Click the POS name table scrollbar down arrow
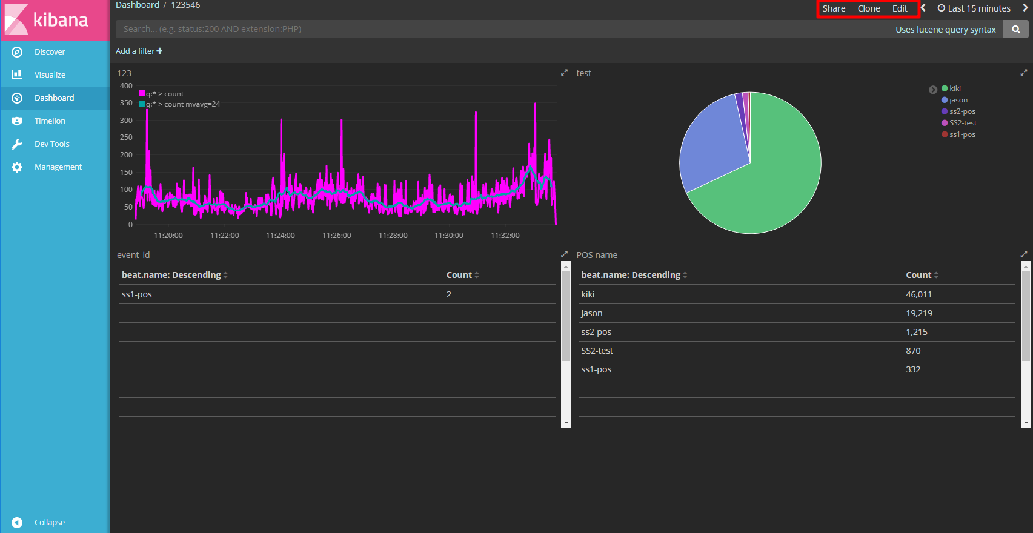 pyautogui.click(x=1026, y=423)
